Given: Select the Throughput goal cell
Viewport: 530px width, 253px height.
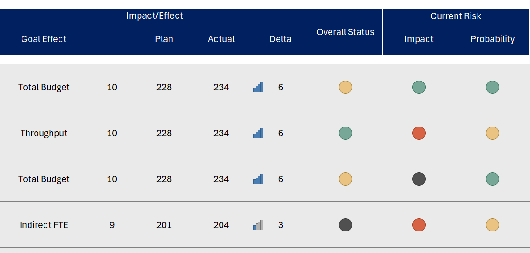Looking at the screenshot, I should pos(44,133).
